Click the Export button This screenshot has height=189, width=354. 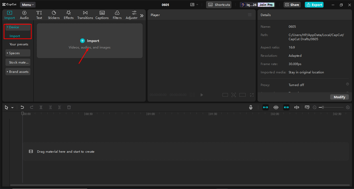pyautogui.click(x=314, y=5)
